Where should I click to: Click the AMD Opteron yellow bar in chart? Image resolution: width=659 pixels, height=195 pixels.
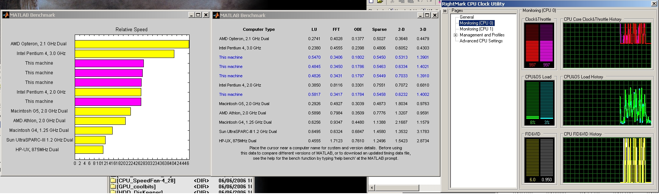(132, 44)
